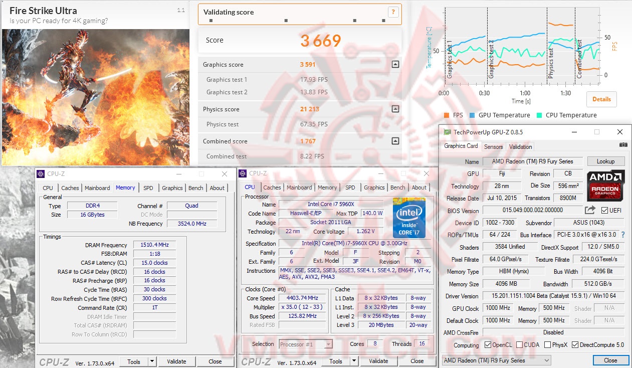632x368 pixels.
Task: Click the AMD Radeon Graphics logo
Action: pyautogui.click(x=605, y=186)
